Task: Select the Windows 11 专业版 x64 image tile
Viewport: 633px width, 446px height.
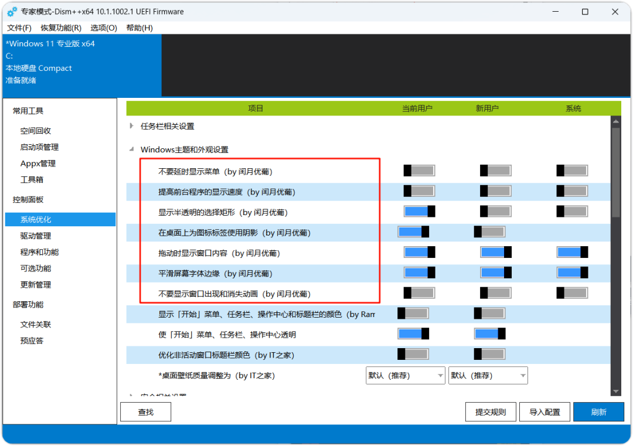Action: tap(82, 66)
